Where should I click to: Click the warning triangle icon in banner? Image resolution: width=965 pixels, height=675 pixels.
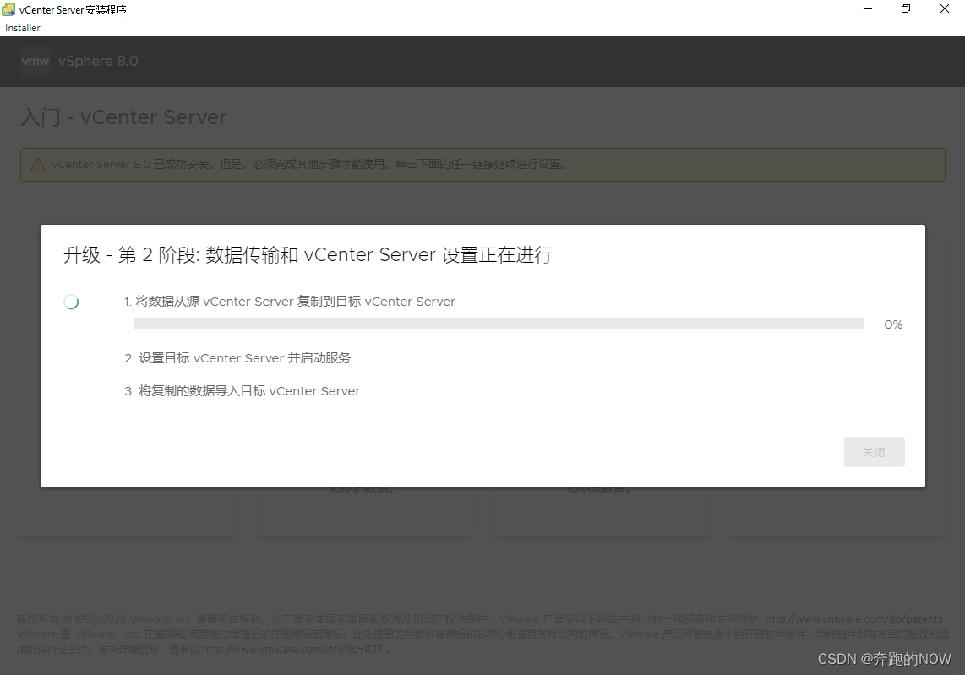[38, 165]
